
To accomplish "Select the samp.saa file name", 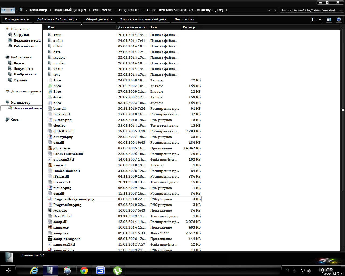I will pos(61,233).
